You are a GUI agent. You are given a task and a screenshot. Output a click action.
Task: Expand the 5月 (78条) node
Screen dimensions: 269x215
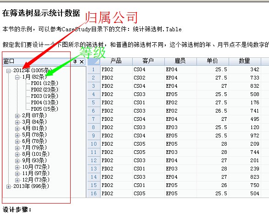[x=17, y=135]
